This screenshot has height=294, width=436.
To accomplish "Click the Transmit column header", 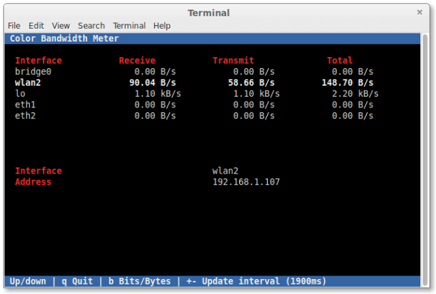I will pos(233,61).
